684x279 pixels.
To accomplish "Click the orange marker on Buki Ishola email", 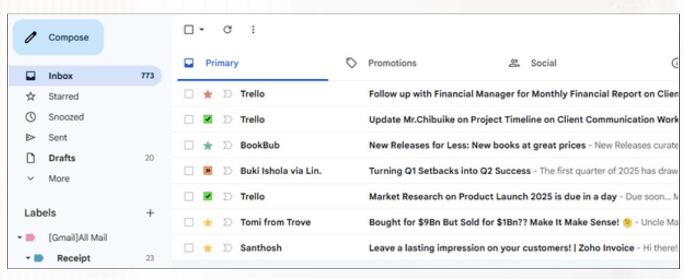I will tap(208, 171).
